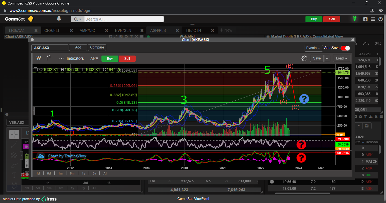Switch to the EVN/GLN tab
386x203 pixels.
123,30
